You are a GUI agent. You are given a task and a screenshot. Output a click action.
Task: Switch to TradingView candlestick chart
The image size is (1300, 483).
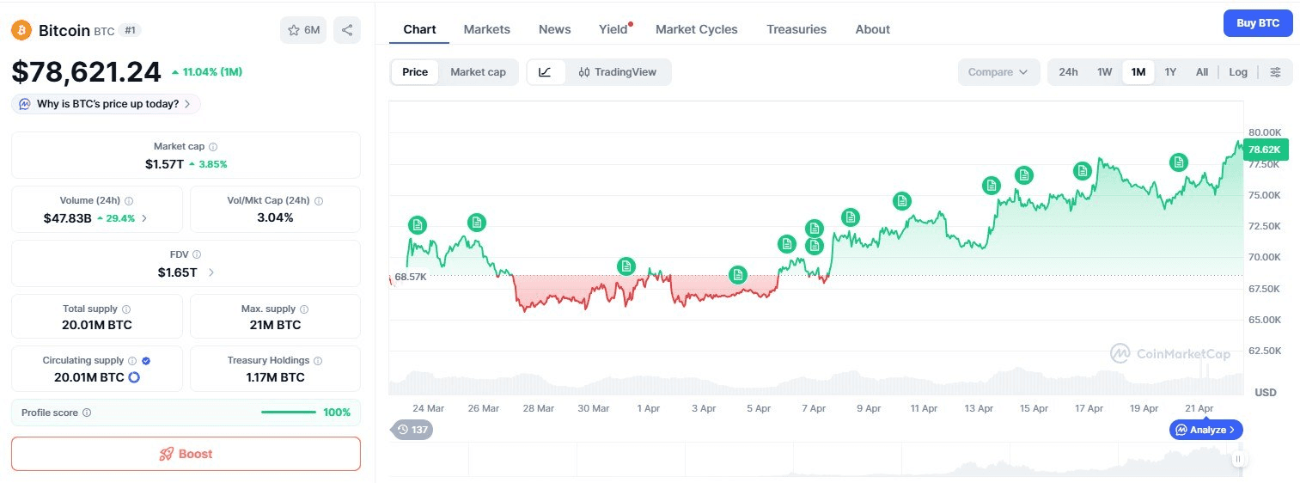[617, 72]
